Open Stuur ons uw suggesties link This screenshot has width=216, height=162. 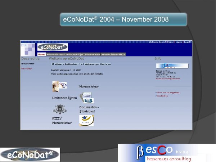pyautogui.click(x=168, y=93)
